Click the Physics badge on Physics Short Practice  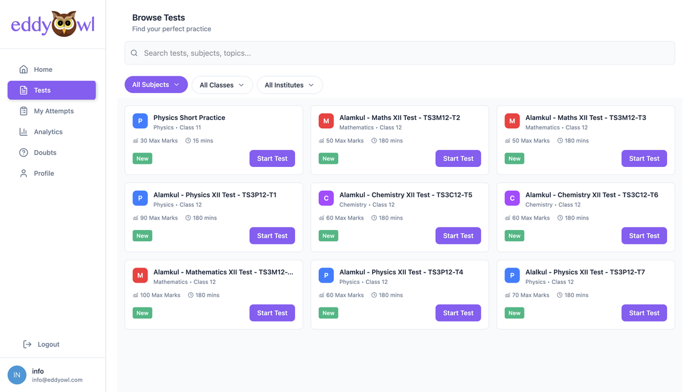(140, 120)
